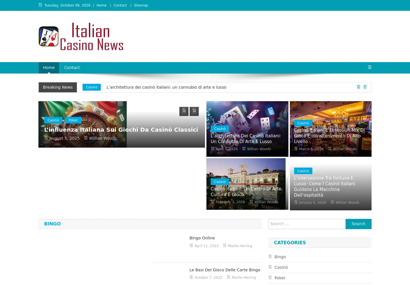
Task: Click the August 5, 2025 date
Action: [64, 138]
